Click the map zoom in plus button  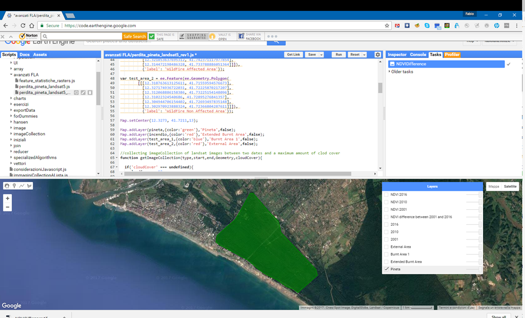[7, 198]
